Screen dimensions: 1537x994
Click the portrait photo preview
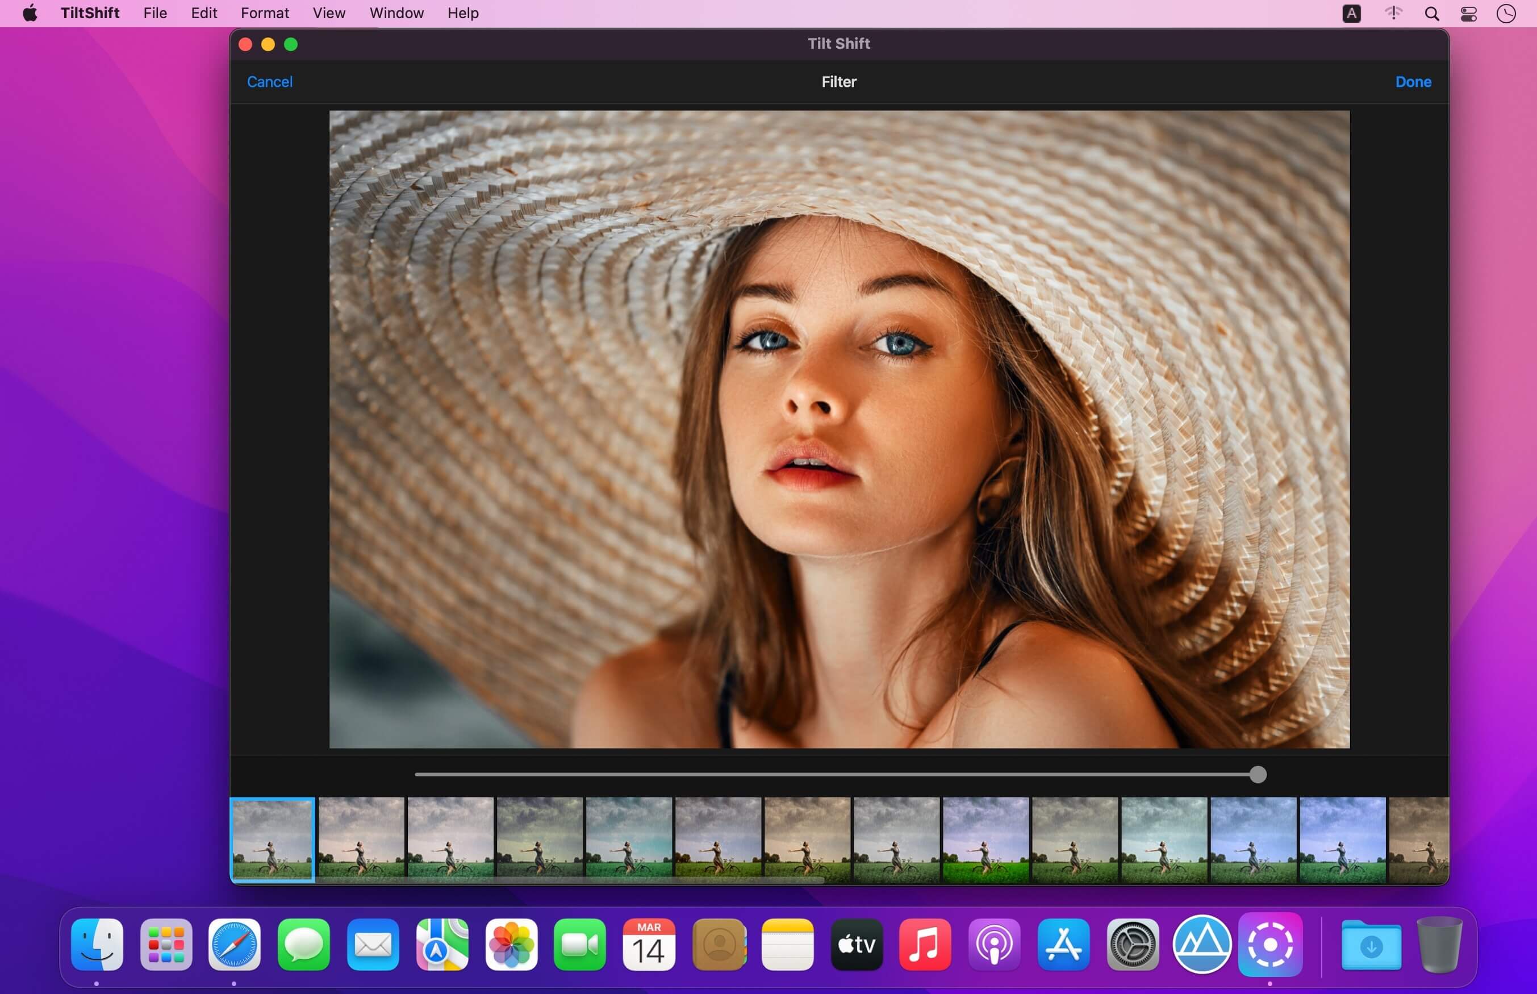pos(839,429)
